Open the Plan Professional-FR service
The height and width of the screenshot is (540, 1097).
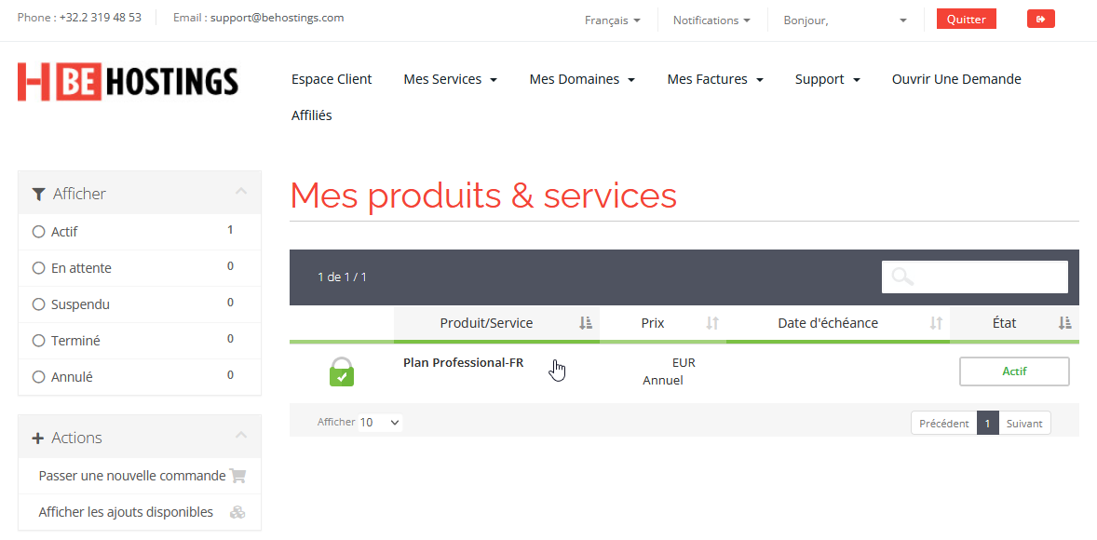click(463, 363)
